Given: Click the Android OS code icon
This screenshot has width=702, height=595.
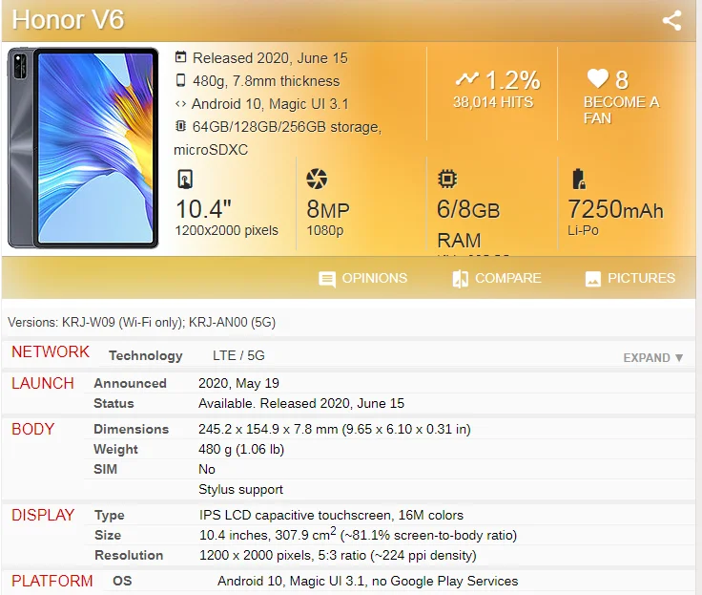Looking at the screenshot, I should [180, 104].
